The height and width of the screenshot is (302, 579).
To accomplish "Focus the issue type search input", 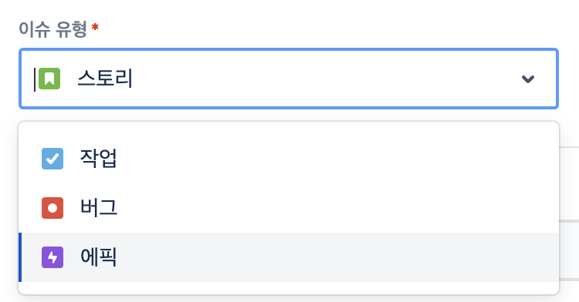I will click(35, 79).
